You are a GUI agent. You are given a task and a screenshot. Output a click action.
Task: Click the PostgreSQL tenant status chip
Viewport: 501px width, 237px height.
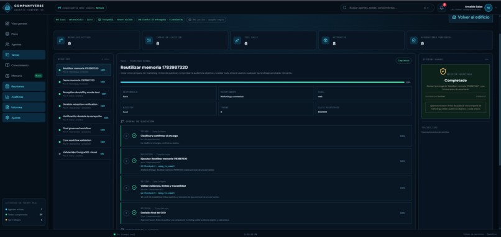[x=116, y=19]
